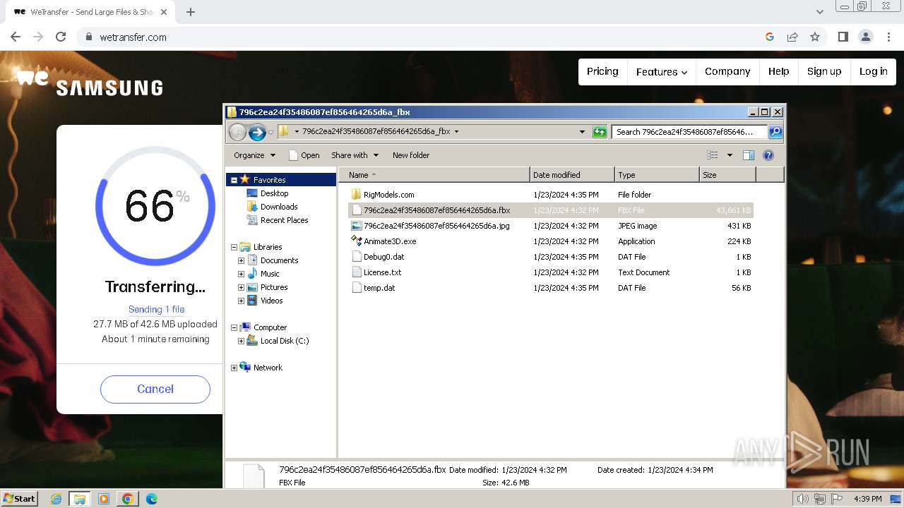The image size is (904, 508).
Task: Expand the Videos library
Action: (x=241, y=301)
